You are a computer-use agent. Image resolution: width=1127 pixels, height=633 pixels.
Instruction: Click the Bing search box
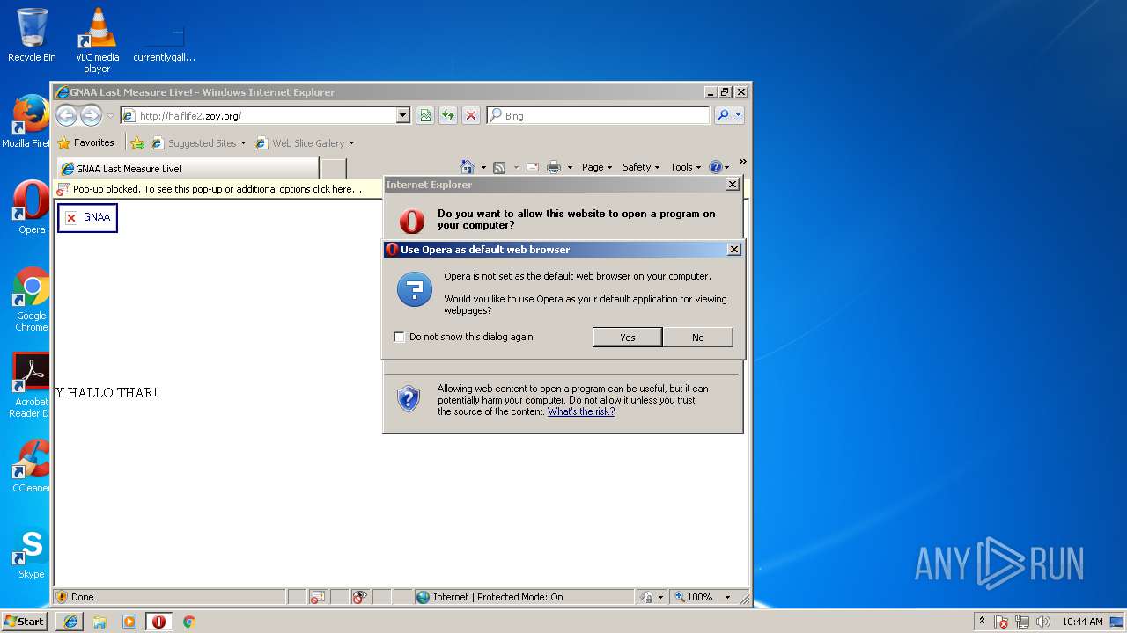[x=598, y=115]
